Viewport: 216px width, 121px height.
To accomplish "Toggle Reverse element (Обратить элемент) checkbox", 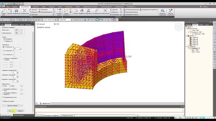I will click(x=3, y=101).
